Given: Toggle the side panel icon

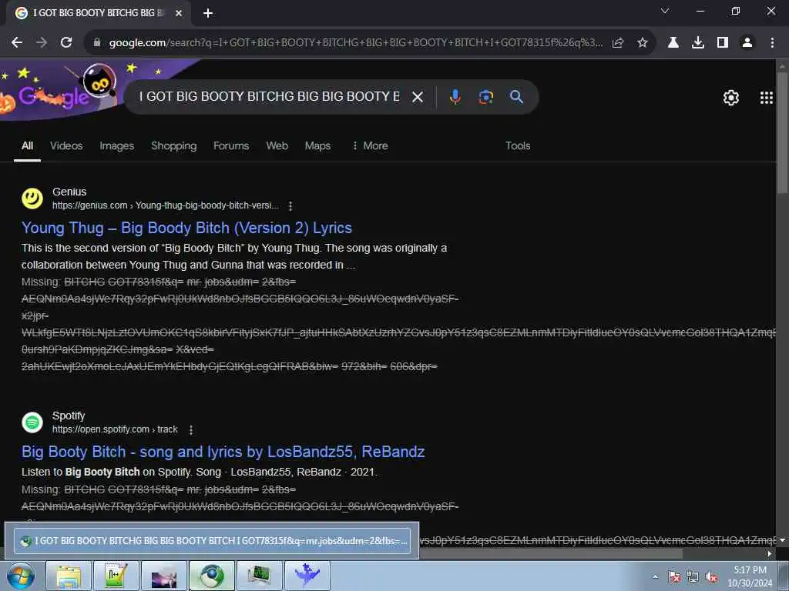Looking at the screenshot, I should coord(723,43).
